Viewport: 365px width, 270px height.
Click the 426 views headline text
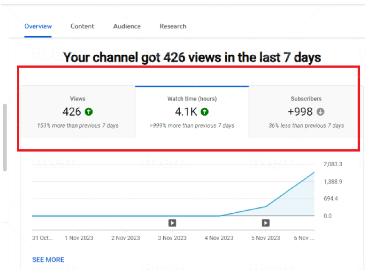pos(192,58)
